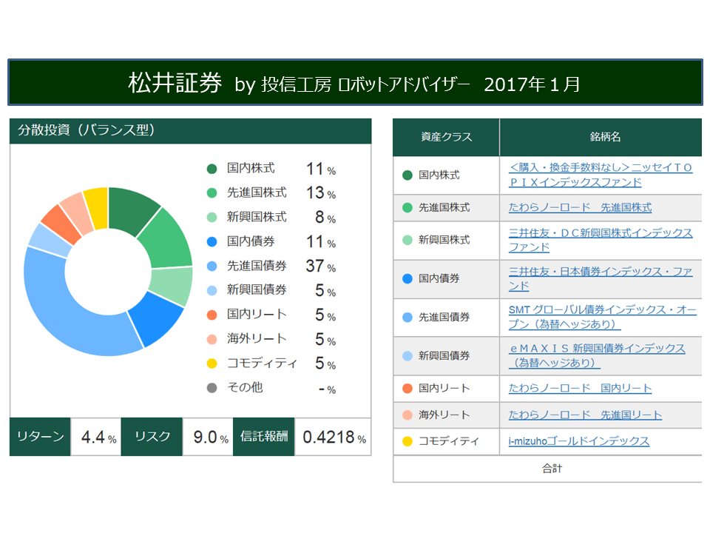Click 先進国債券 cell in the asset class table
710x533 pixels.
tap(447, 318)
